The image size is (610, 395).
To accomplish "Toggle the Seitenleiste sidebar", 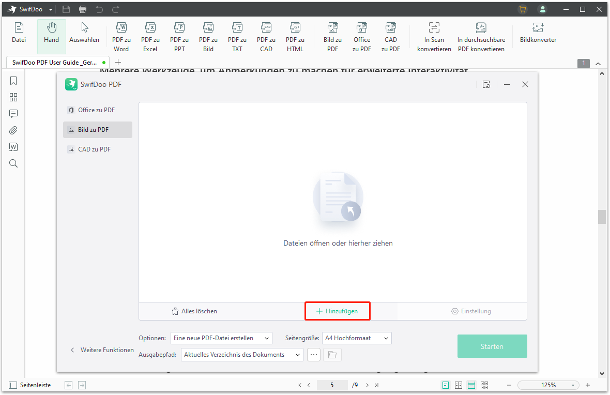I will coord(30,385).
